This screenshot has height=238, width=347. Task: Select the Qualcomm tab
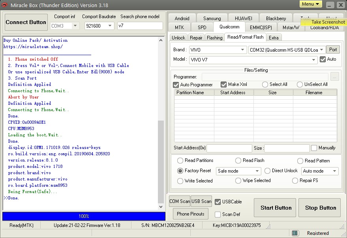(x=229, y=27)
